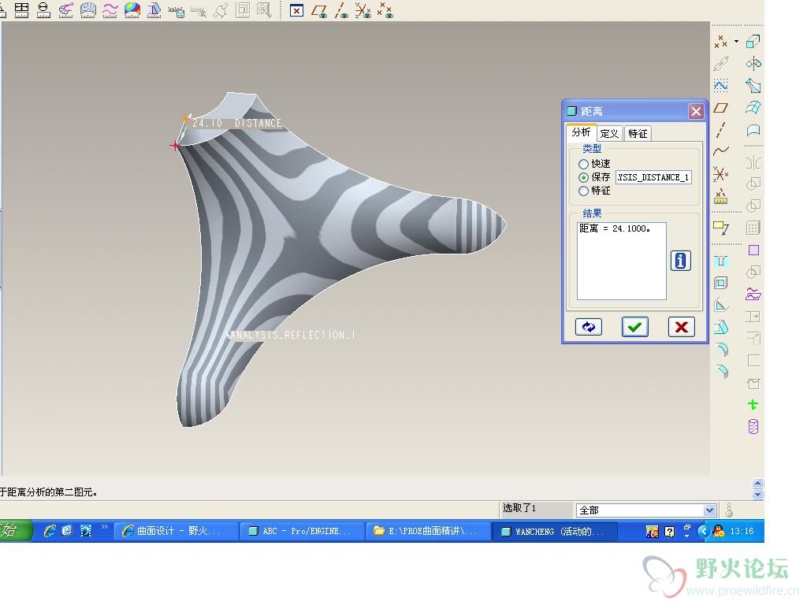This screenshot has width=807, height=605.
Task: Select the Style surface tool
Action: tap(753, 130)
